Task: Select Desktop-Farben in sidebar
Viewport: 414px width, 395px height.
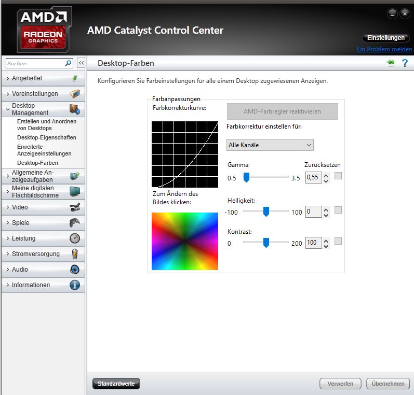Action: (37, 163)
